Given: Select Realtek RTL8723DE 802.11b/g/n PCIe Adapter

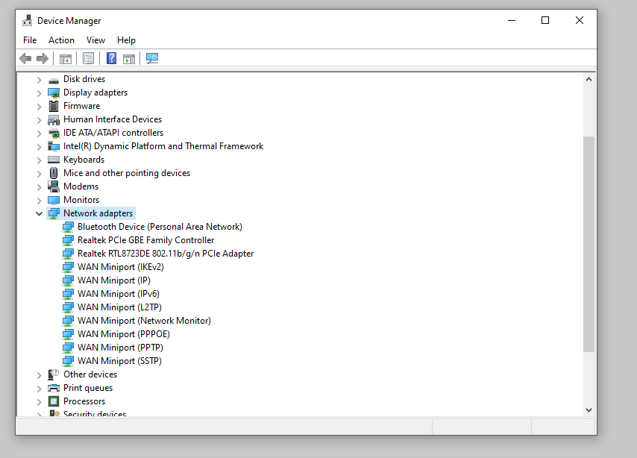Looking at the screenshot, I should [166, 254].
